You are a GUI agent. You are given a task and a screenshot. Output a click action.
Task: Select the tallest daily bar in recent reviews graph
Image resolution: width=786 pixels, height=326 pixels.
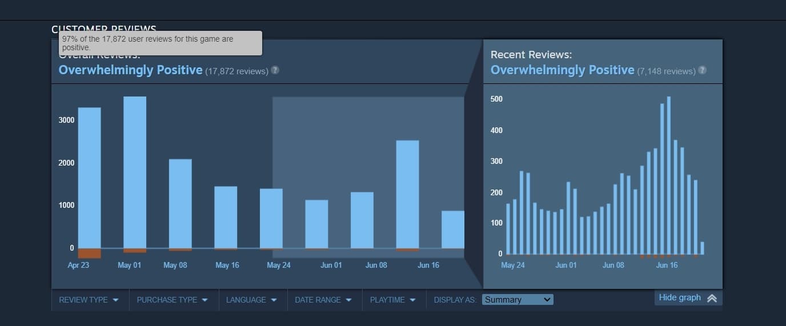tap(669, 175)
